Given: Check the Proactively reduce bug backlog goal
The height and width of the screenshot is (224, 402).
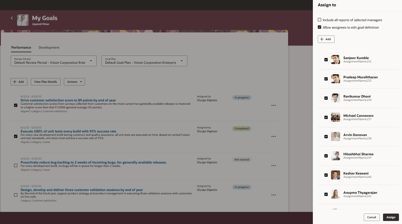Looking at the screenshot, I should click(x=16, y=165).
